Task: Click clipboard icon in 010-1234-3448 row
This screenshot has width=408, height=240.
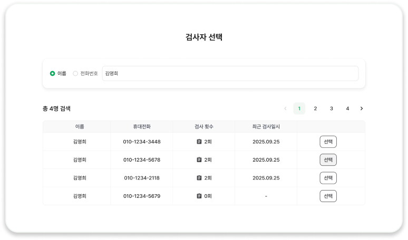Action: (199, 142)
